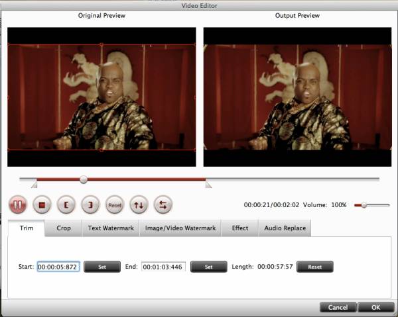Click the Original Preview video frame

(101, 97)
